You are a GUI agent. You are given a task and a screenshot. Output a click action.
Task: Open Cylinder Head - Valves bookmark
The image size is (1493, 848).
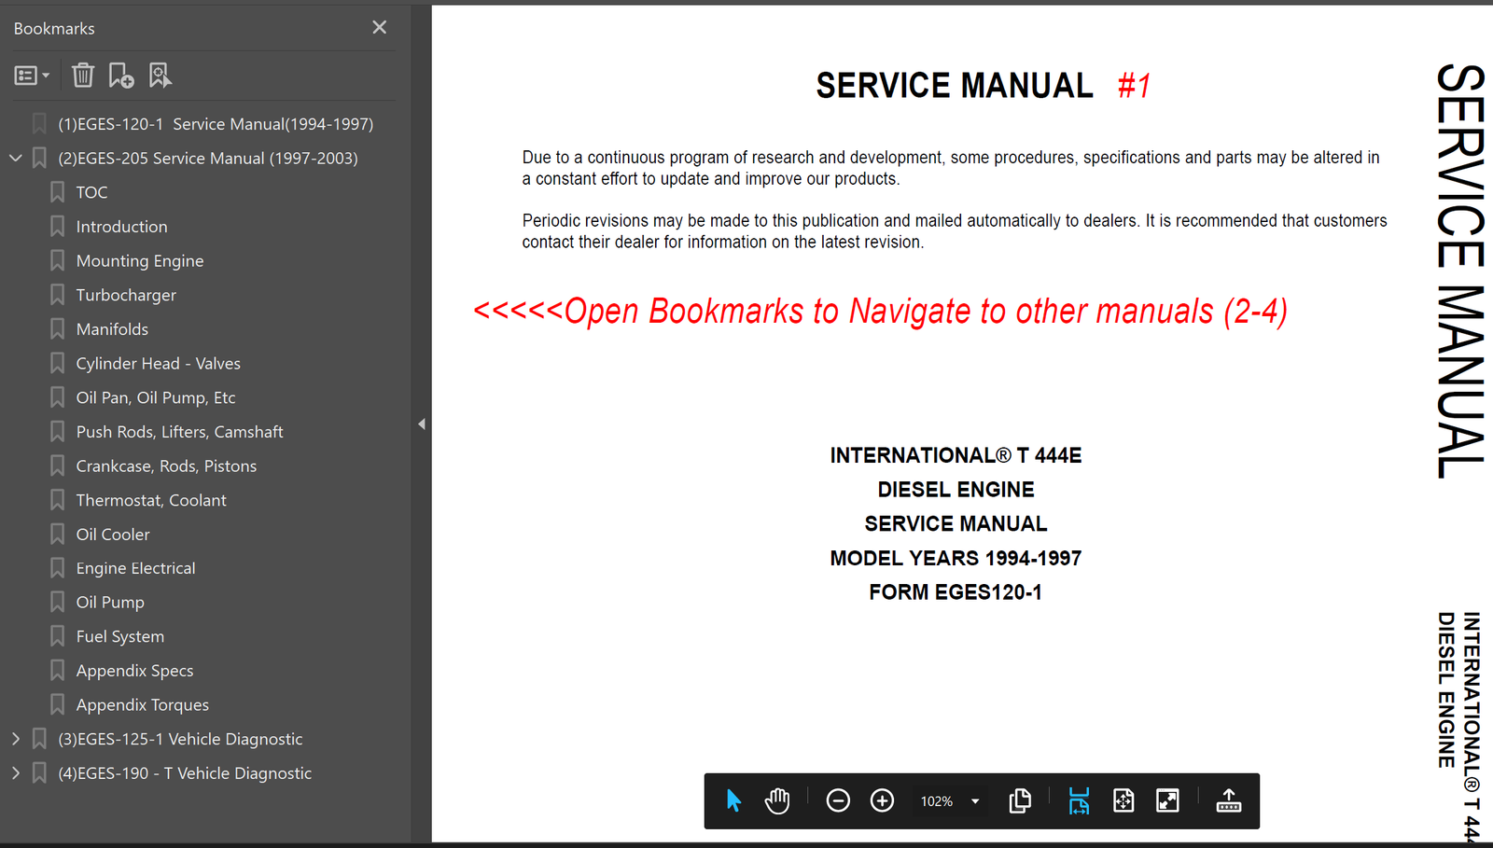pos(159,364)
